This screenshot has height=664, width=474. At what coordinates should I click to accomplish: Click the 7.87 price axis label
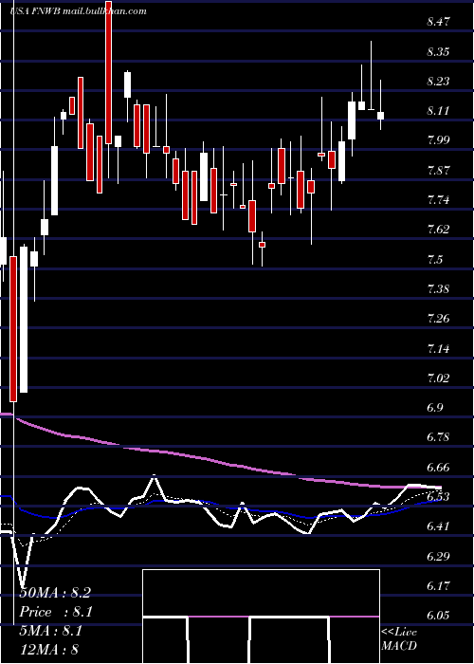point(438,171)
